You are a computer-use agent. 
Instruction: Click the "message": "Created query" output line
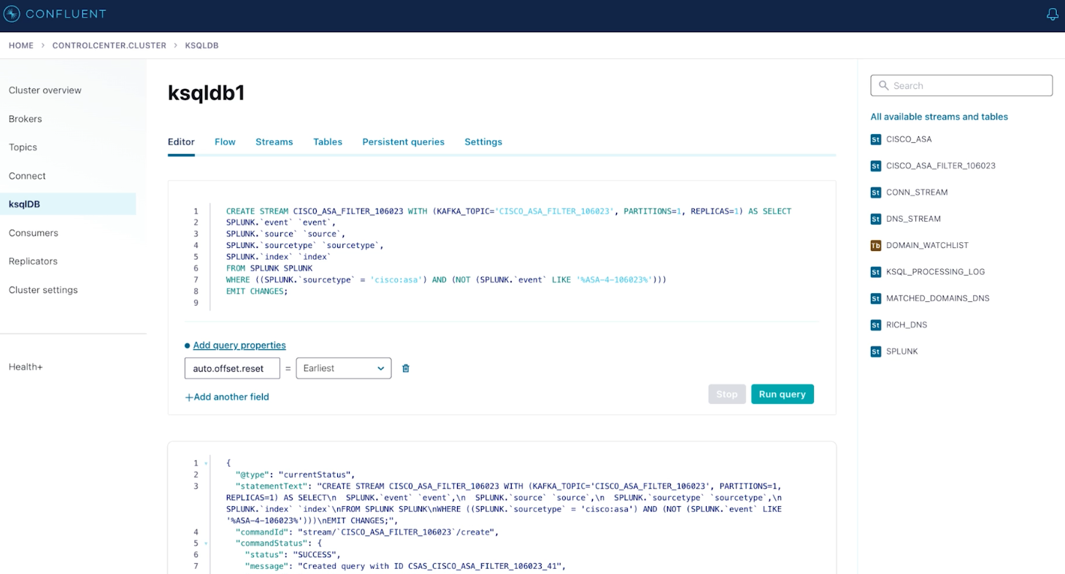(405, 567)
